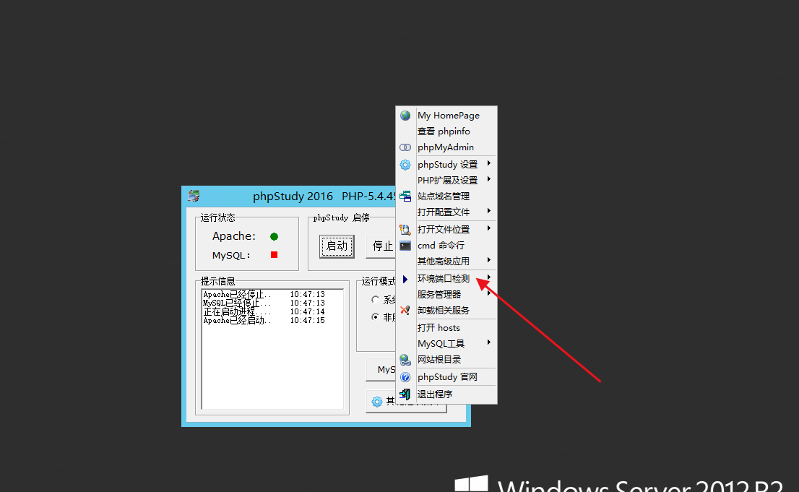Image resolution: width=799 pixels, height=492 pixels.
Task: Click the 打开文件位置 folder search icon
Action: point(405,230)
